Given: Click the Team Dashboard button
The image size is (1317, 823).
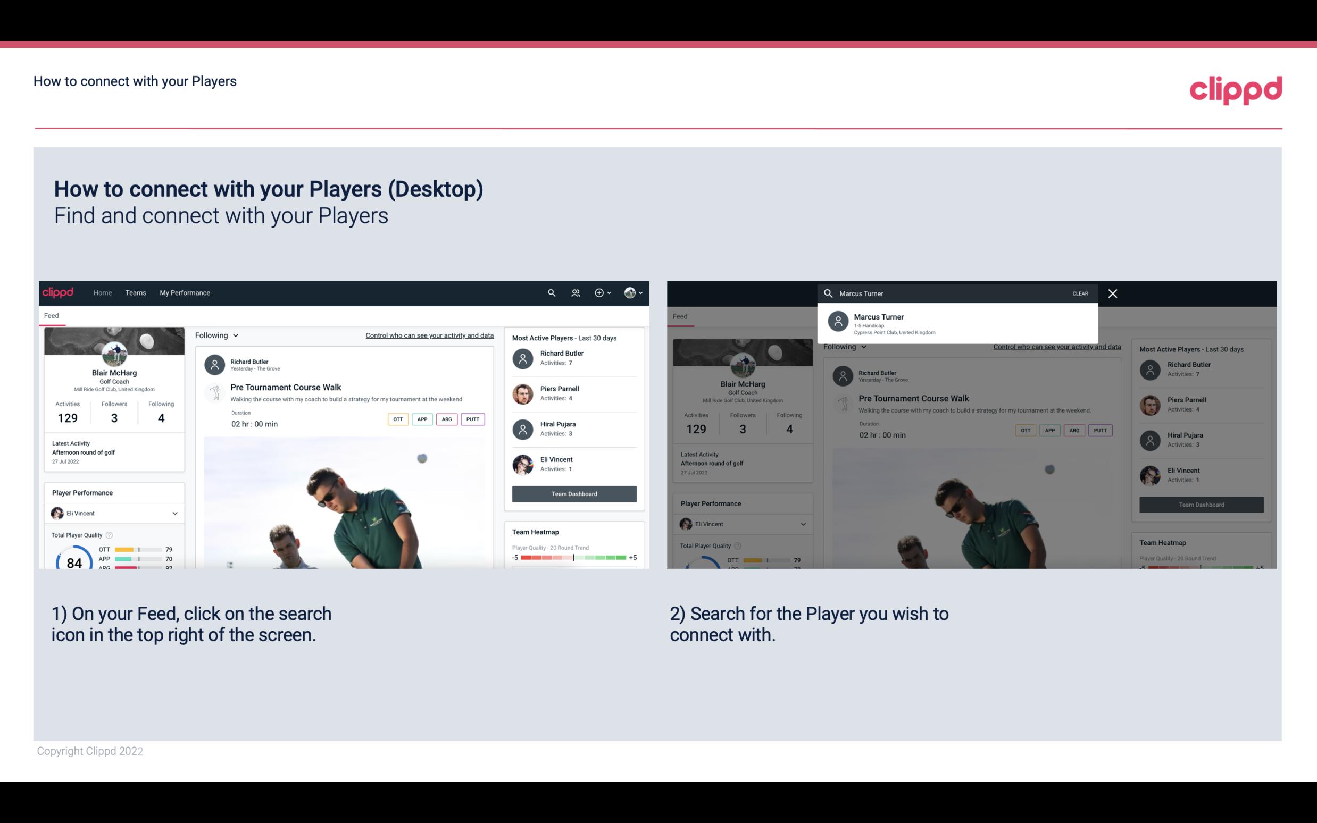Looking at the screenshot, I should click(x=573, y=493).
